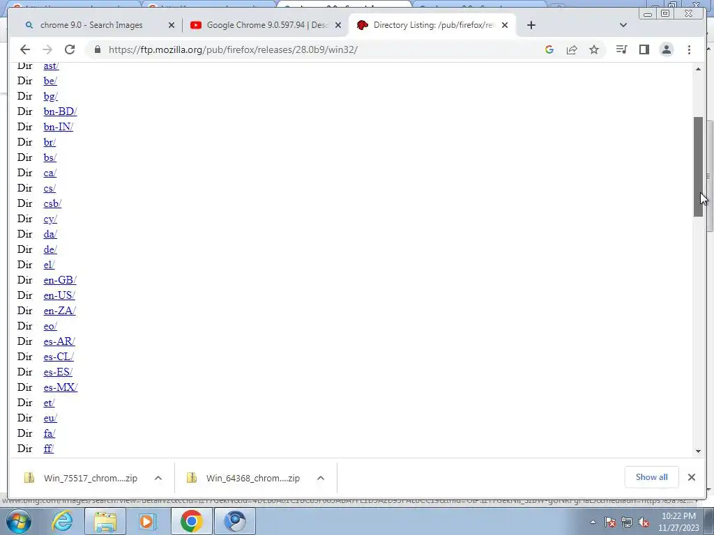Image resolution: width=714 pixels, height=535 pixels.
Task: Open the bg/ directory link
Action: coord(50,96)
